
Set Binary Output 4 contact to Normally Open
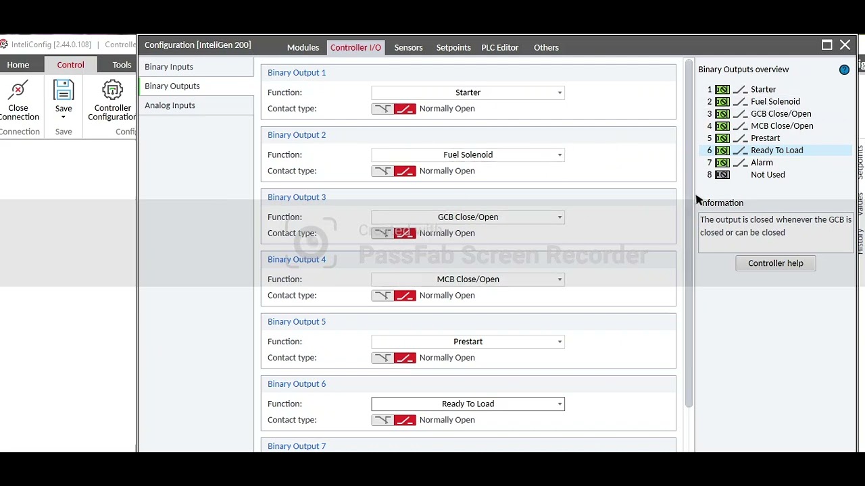pyautogui.click(x=405, y=296)
